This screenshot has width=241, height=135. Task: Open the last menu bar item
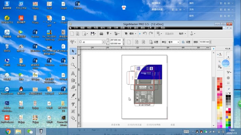click(x=163, y=28)
